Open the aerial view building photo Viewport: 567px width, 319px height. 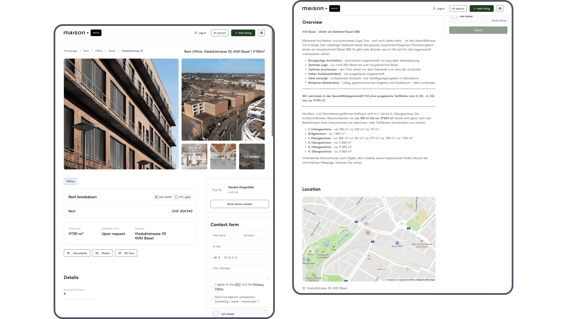click(x=223, y=100)
